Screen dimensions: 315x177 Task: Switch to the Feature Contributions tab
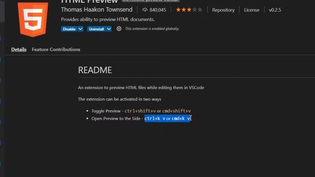[x=56, y=49]
